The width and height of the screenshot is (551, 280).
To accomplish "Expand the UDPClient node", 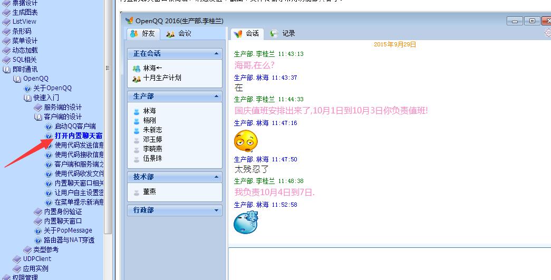I will [37, 259].
